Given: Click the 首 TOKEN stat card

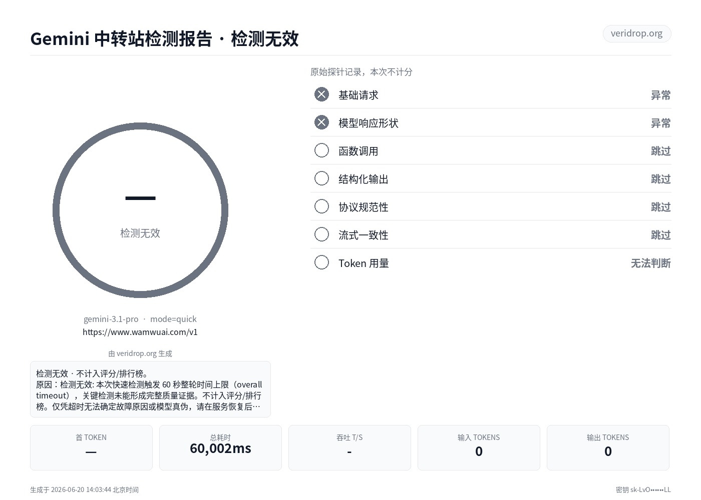Looking at the screenshot, I should (x=91, y=447).
